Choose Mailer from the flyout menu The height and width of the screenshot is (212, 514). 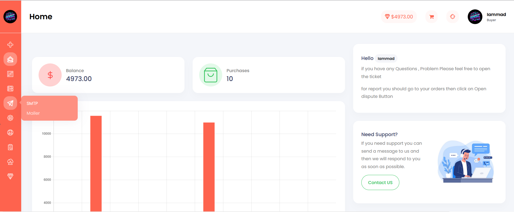click(33, 113)
